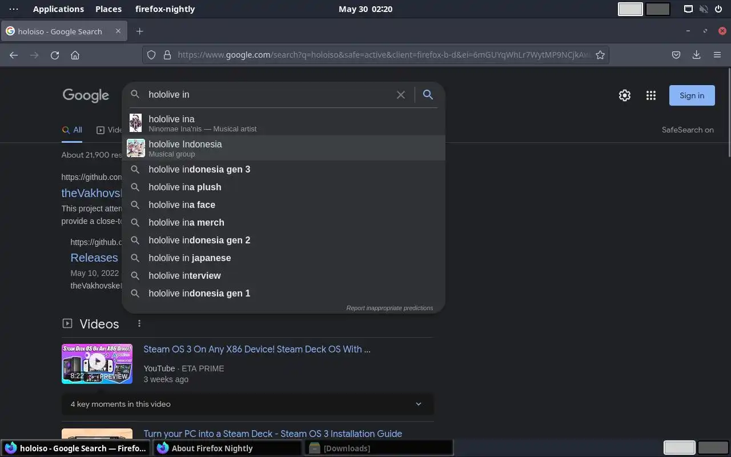731x457 pixels.
Task: Open the Releases GitHub result
Action: (94, 258)
